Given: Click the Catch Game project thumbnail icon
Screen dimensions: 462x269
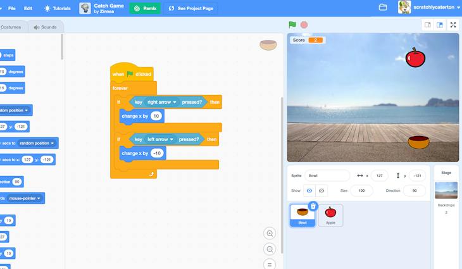Looking at the screenshot, I should [85, 8].
